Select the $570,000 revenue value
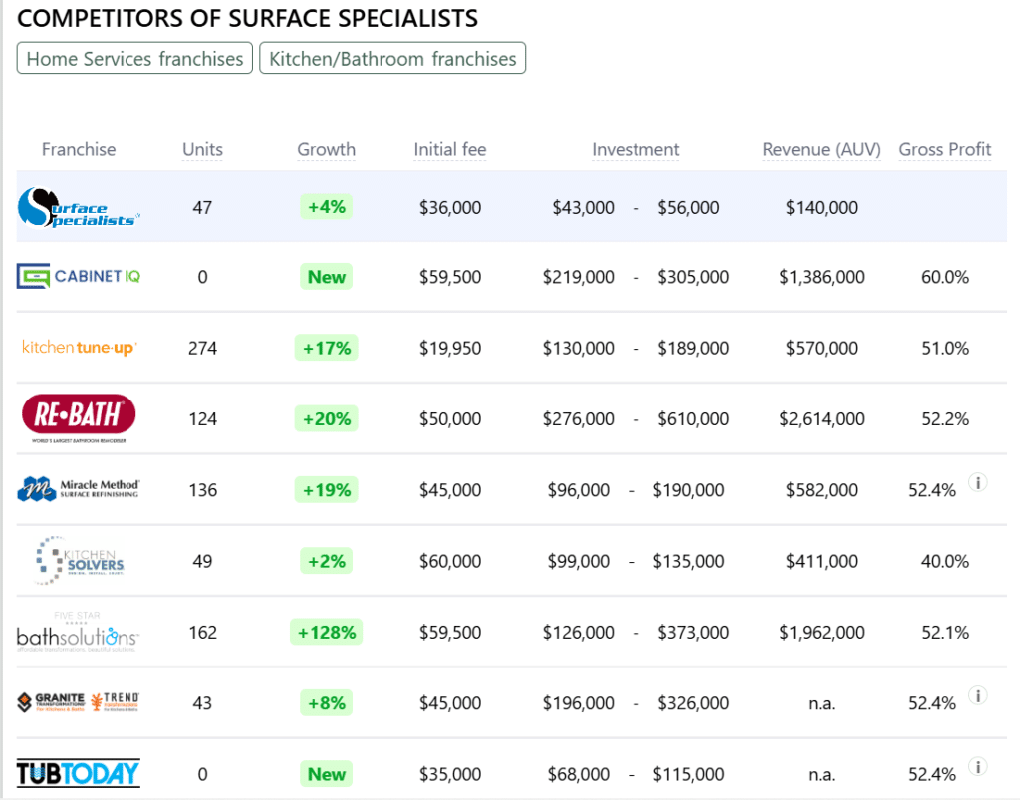 pyautogui.click(x=821, y=348)
